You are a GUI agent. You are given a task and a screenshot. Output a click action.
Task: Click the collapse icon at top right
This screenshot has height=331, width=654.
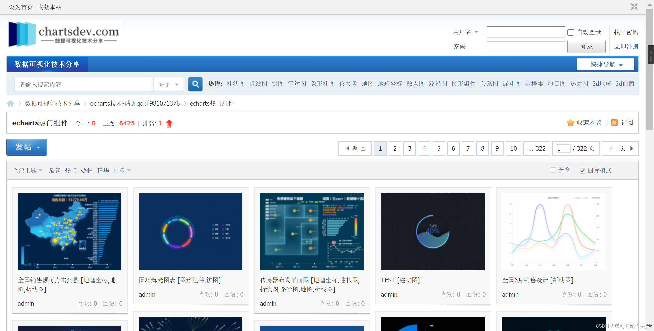(634, 7)
